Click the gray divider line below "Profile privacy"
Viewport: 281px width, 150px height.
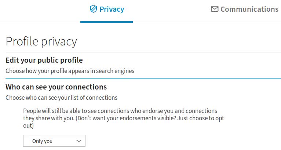[x=143, y=52]
